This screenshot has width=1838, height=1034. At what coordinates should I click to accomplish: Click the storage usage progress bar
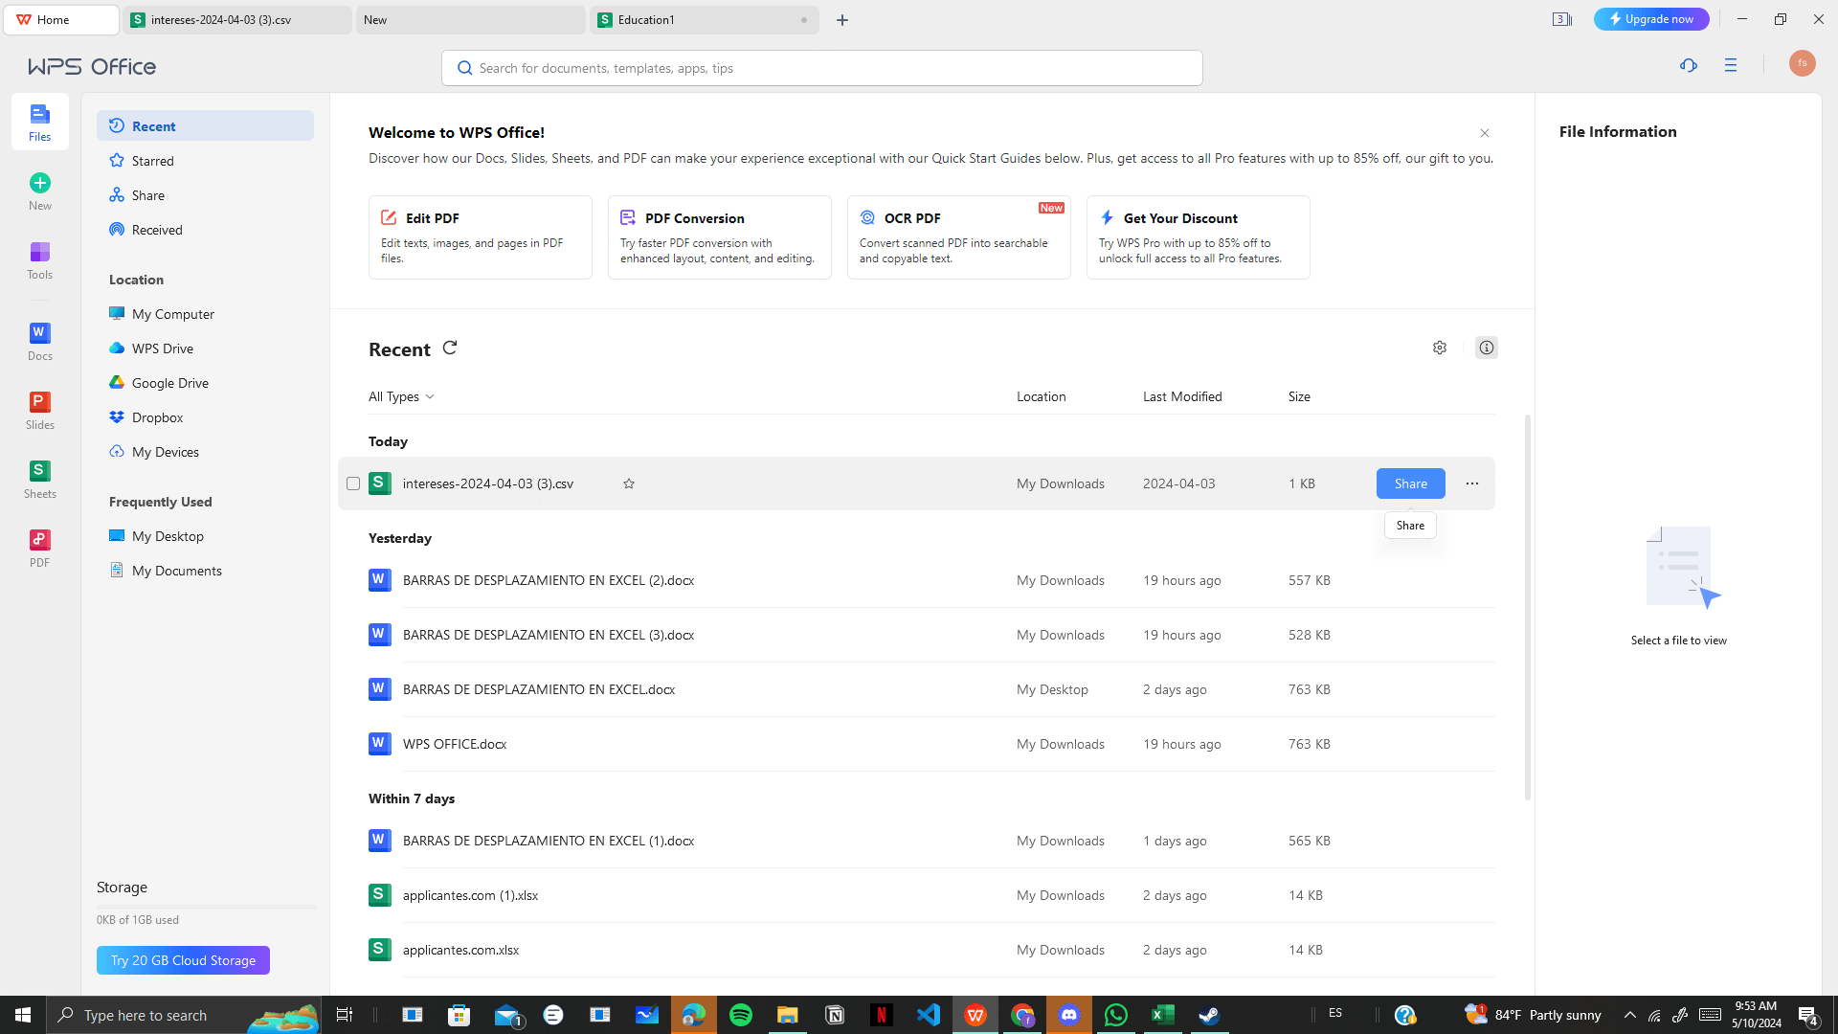(206, 906)
